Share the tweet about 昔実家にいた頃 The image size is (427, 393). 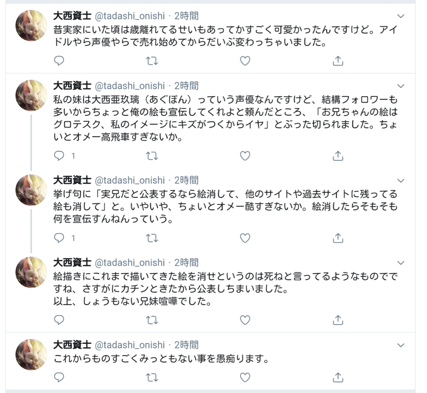coord(338,61)
